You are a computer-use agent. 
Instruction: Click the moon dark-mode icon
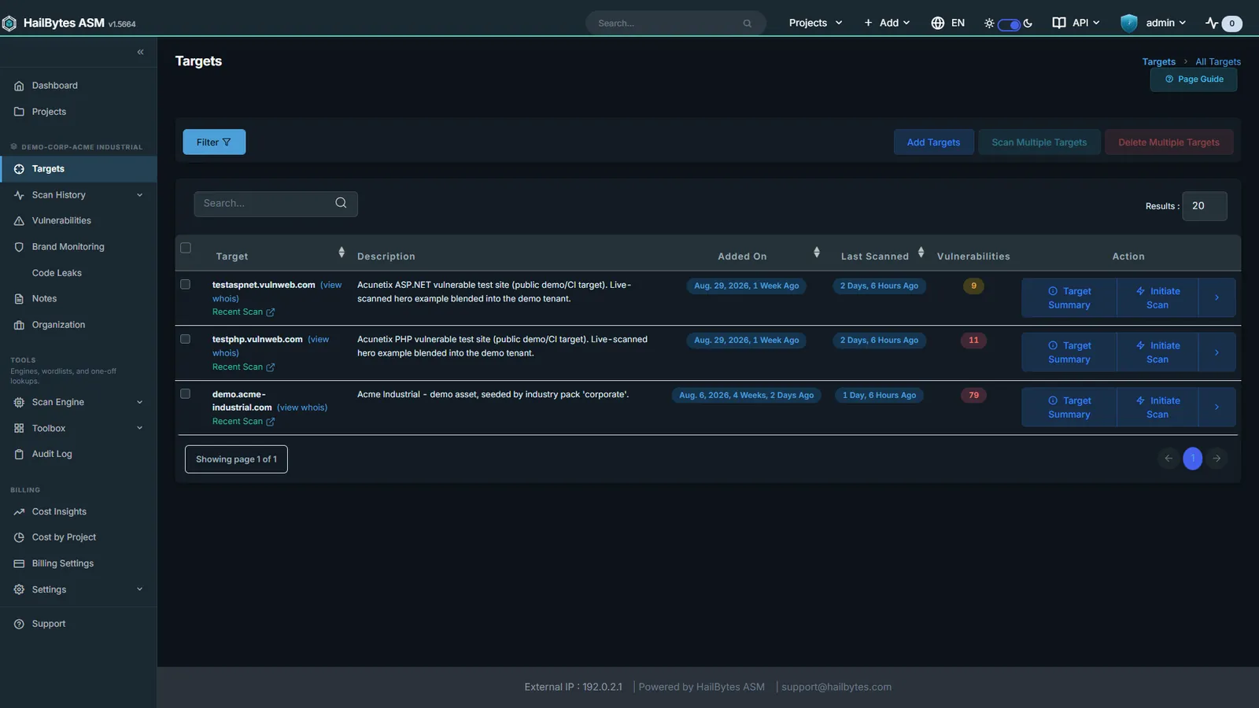1028,24
